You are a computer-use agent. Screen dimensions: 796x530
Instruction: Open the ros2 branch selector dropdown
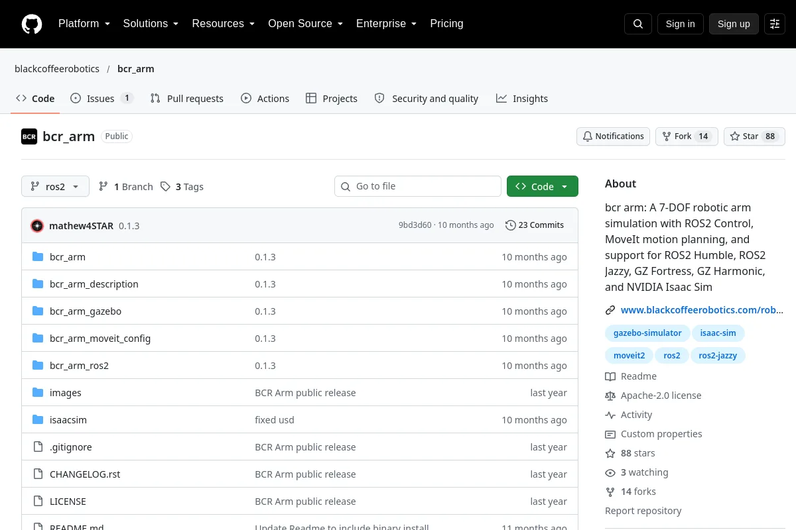coord(55,187)
